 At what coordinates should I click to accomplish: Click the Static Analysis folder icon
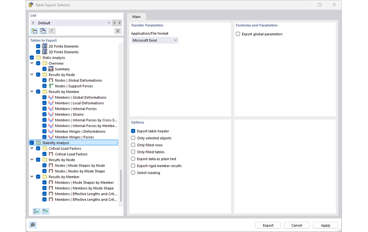[38, 58]
